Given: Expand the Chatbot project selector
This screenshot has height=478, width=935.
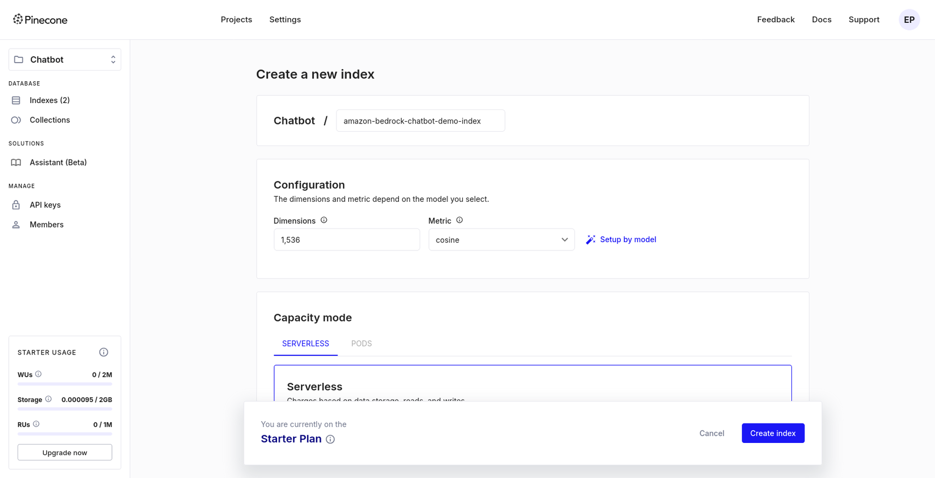Looking at the screenshot, I should coord(65,59).
